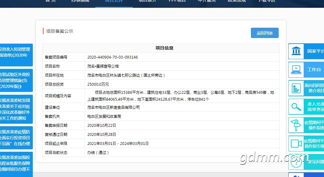Click the 疫情期间平台操作指南 signpost icon
Image resolution: width=324 pixels, height=177 pixels.
296,125
